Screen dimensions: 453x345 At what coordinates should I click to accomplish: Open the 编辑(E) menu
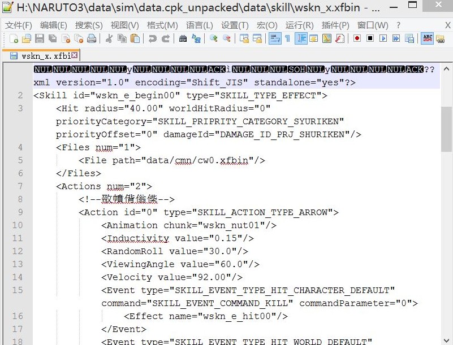click(x=54, y=25)
